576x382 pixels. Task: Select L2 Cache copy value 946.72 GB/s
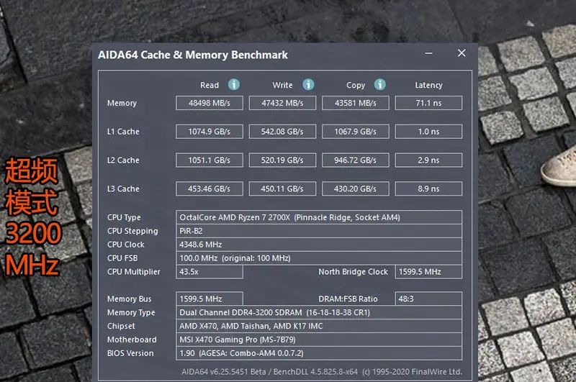[356, 160]
